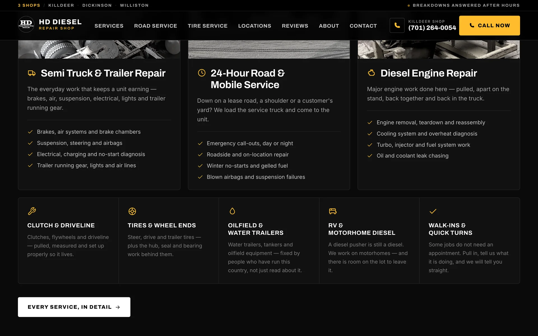Click the 24-Hour Road & Mobile Service heading
The image size is (538, 336).
coord(248,79)
